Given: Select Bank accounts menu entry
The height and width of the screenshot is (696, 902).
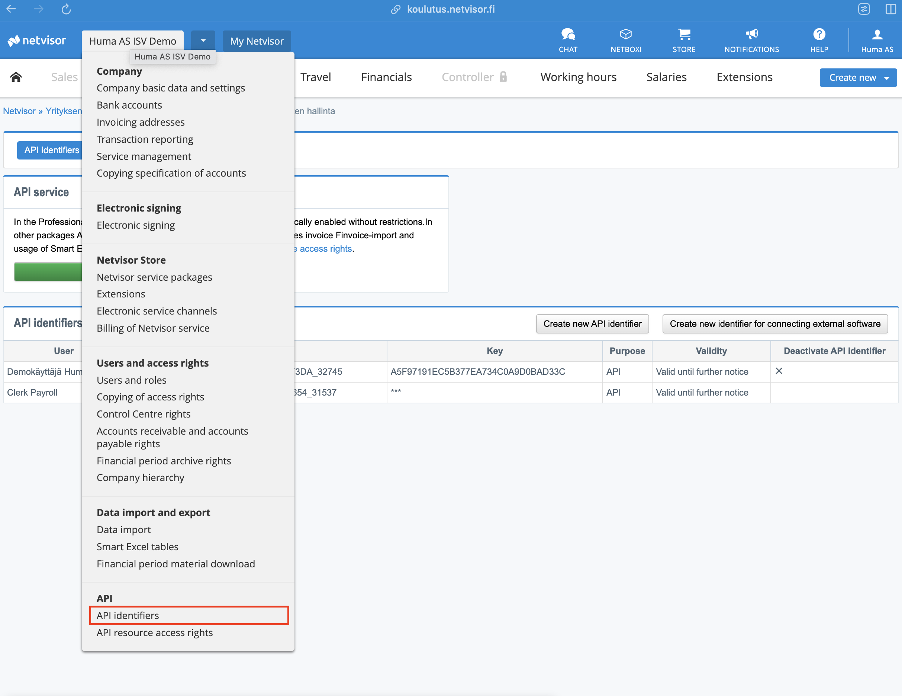Looking at the screenshot, I should click(129, 105).
